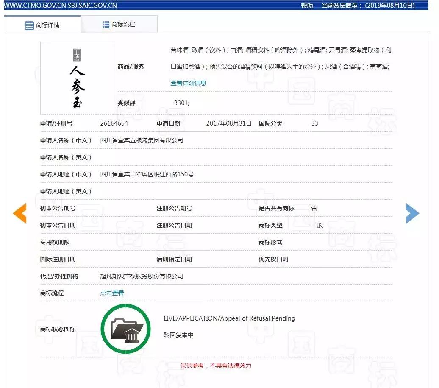Click the 申请人名称（中文） label
The image size is (439, 388).
click(66, 140)
